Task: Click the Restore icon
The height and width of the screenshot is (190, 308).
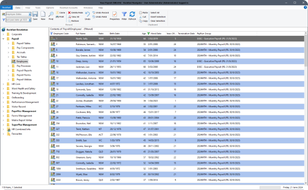Action: click(69, 21)
